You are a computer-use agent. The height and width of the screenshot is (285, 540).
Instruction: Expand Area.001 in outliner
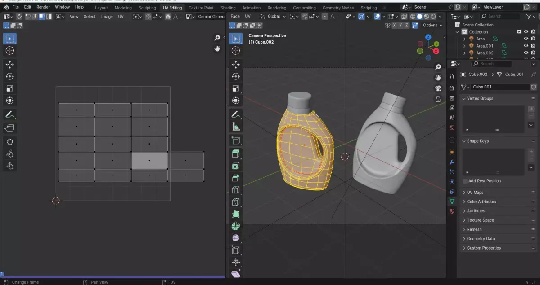click(465, 46)
